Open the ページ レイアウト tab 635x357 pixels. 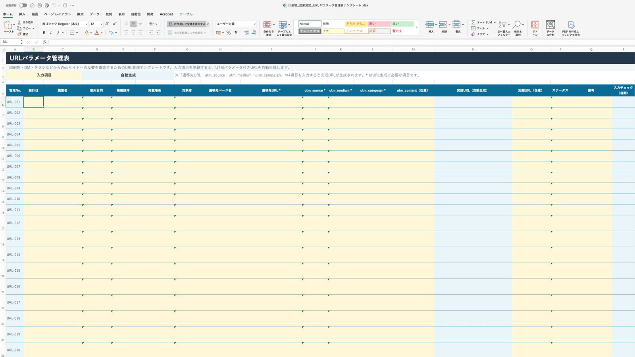tap(57, 14)
